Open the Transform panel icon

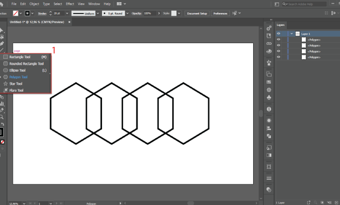269,148
